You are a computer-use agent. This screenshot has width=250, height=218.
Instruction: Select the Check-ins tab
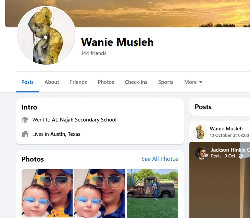click(136, 82)
